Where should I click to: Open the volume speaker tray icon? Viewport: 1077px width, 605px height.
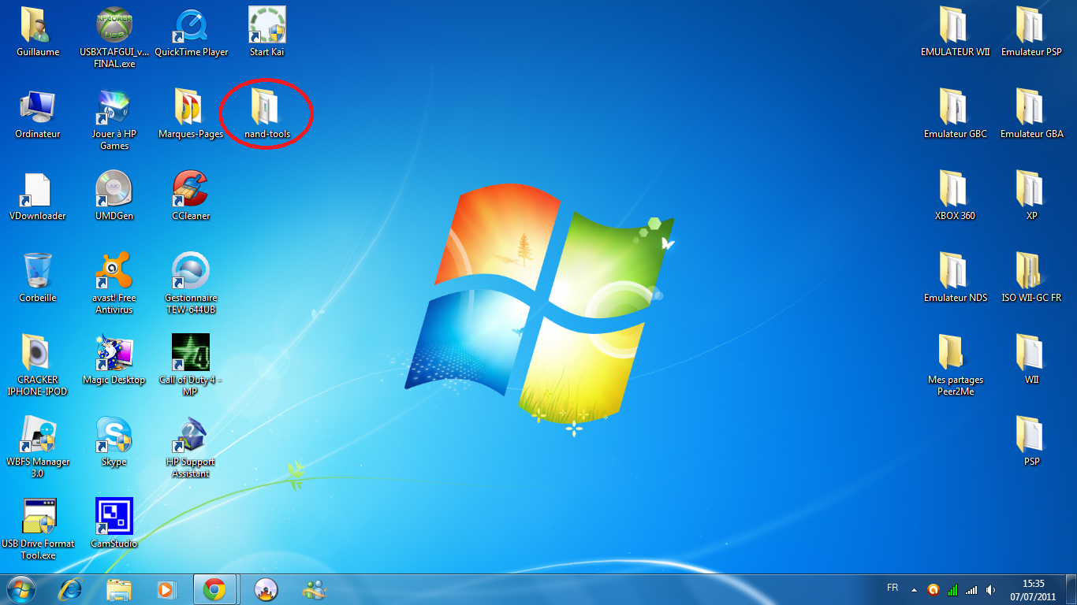coord(990,589)
